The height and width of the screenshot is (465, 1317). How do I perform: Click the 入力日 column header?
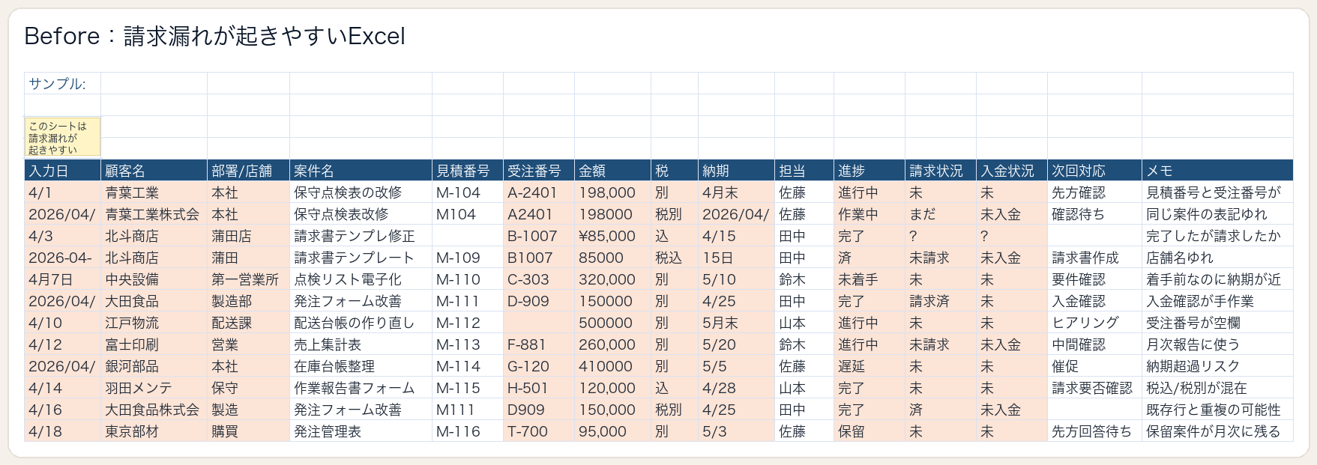[x=62, y=171]
